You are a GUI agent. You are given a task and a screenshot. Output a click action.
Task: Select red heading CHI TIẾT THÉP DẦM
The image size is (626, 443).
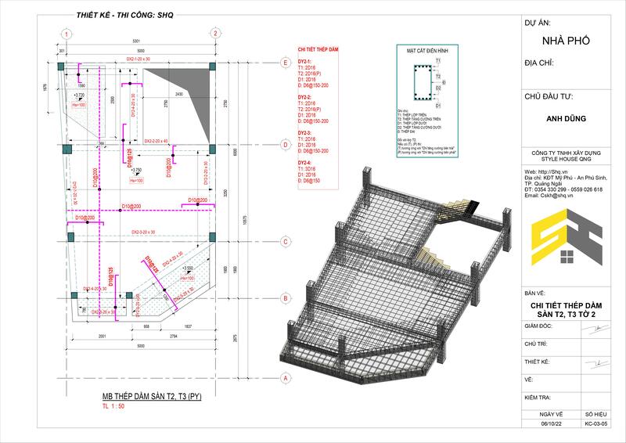point(318,49)
